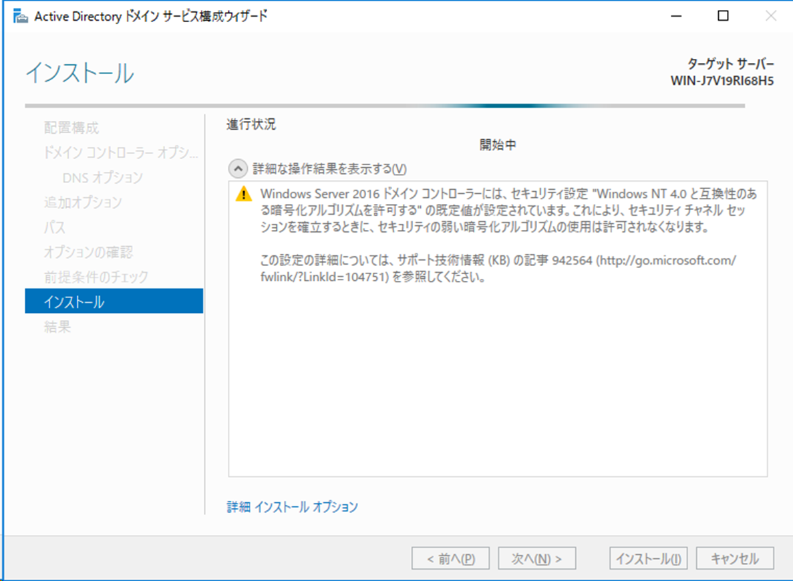Select オプションの確認 step
Image resolution: width=793 pixels, height=581 pixels.
coord(88,251)
